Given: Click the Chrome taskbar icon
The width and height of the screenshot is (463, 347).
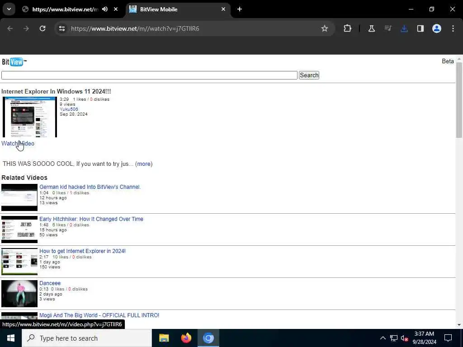Looking at the screenshot, I should [x=208, y=338].
